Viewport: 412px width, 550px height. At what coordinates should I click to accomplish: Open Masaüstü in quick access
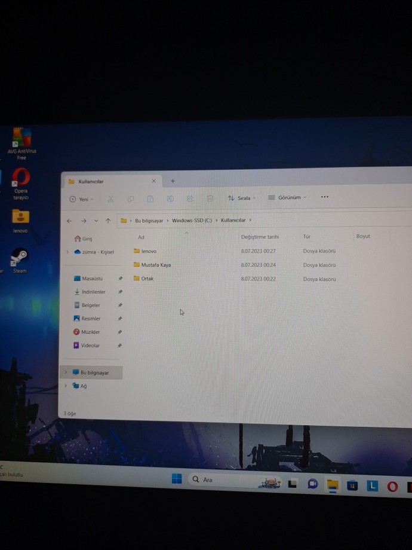pyautogui.click(x=88, y=279)
